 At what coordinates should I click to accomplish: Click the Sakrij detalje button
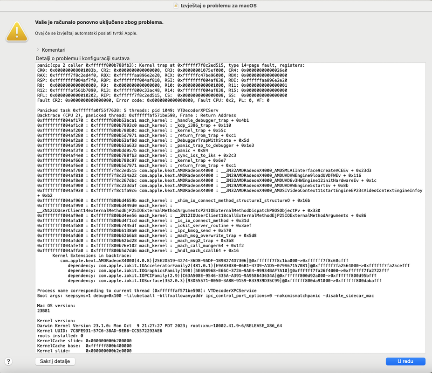[55, 361]
